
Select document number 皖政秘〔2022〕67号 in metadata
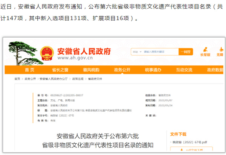(62, 115)
